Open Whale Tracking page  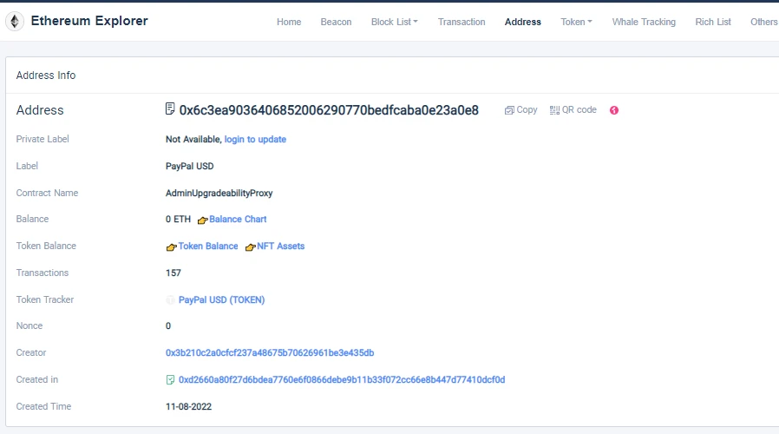644,22
